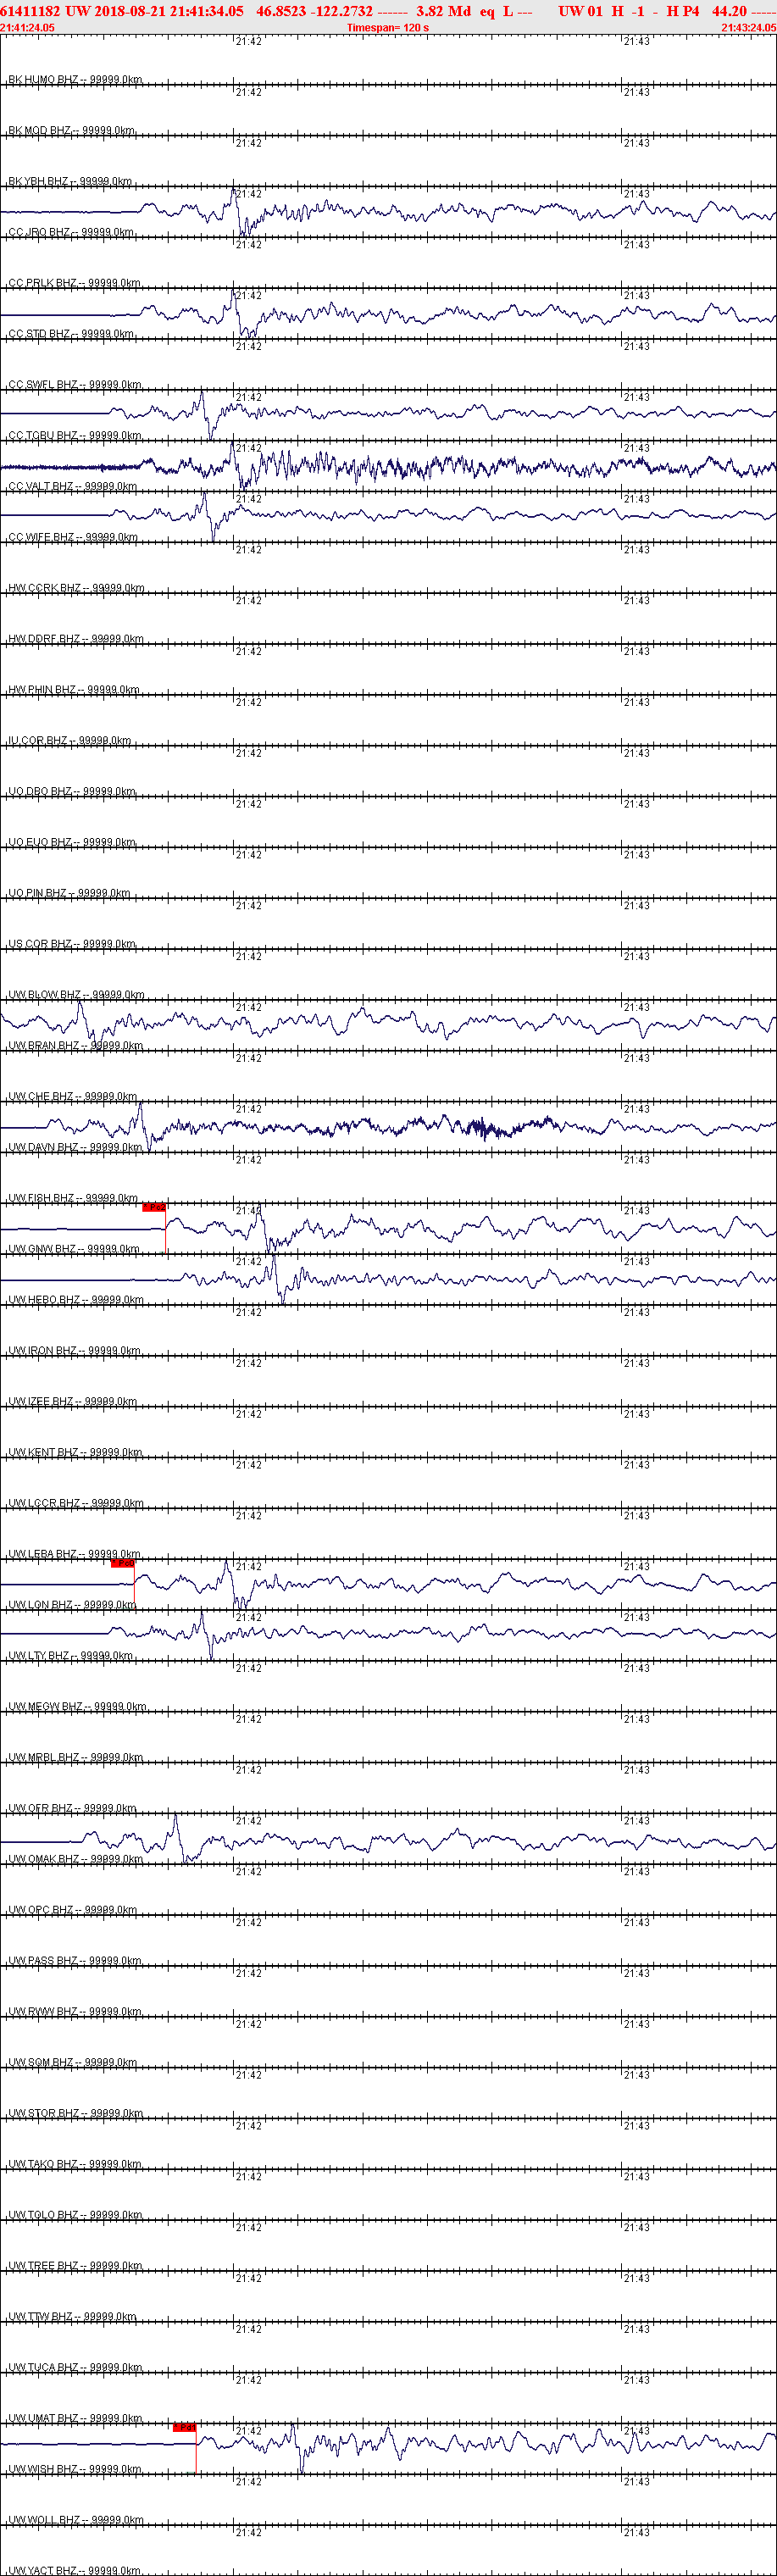Image resolution: width=777 pixels, height=2576 pixels.
Task: Click the "CC.JRO BHZ" station label
Action: [x=39, y=232]
